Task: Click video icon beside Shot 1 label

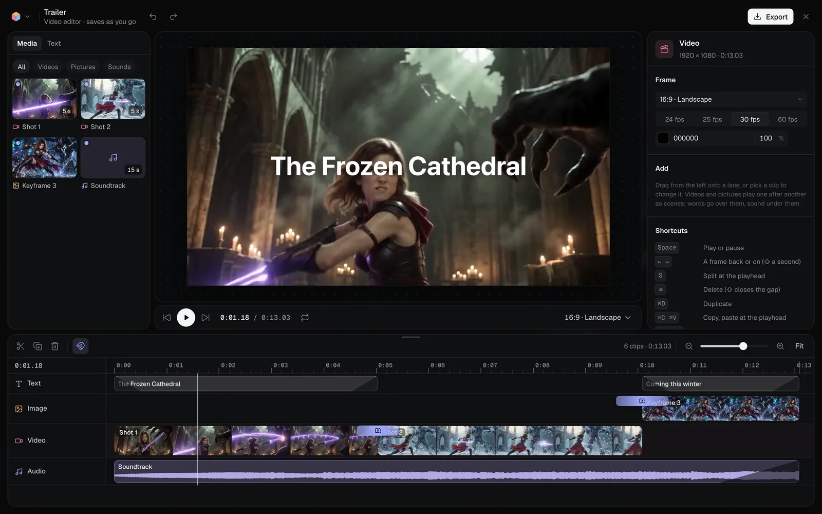Action: 16,127
